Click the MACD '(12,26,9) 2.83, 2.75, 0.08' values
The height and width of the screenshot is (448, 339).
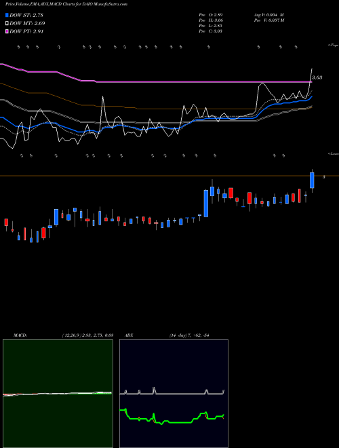[x=87, y=335]
